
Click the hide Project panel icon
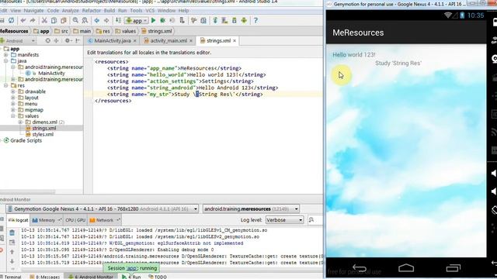click(78, 41)
